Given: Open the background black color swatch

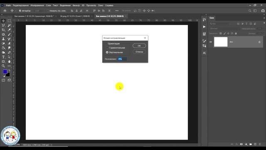Looking at the screenshot, I should tap(8, 75).
